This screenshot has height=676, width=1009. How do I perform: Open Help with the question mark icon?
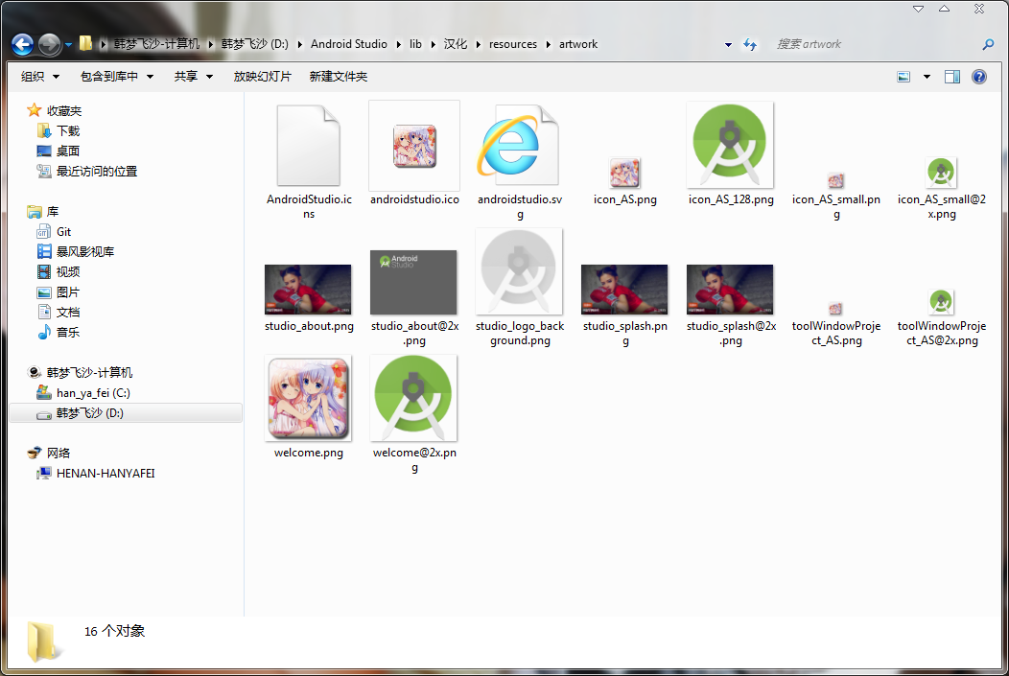click(978, 77)
